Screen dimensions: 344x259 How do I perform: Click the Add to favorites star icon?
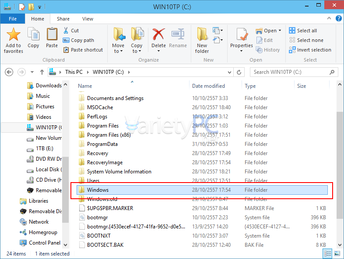point(14,35)
